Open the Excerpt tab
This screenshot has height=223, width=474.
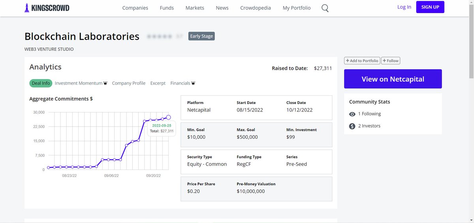tap(158, 83)
